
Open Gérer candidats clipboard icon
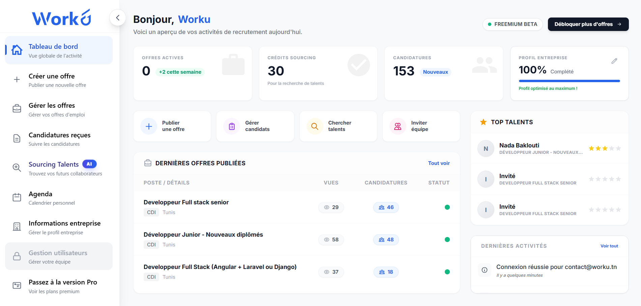click(x=232, y=126)
